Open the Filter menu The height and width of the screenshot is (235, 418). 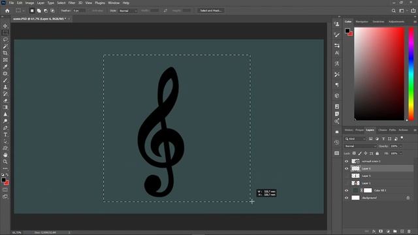[72, 3]
